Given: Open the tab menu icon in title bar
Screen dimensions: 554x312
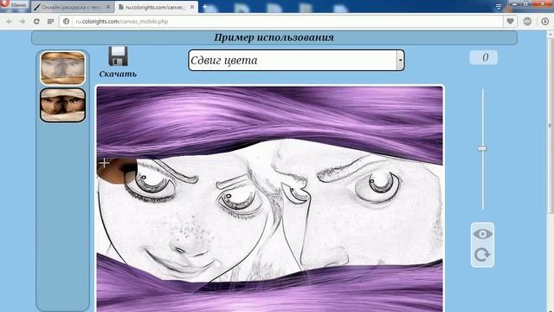Looking at the screenshot, I should [499, 6].
